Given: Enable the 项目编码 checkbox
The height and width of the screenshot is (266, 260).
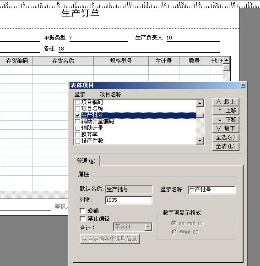Looking at the screenshot, I should [x=77, y=102].
